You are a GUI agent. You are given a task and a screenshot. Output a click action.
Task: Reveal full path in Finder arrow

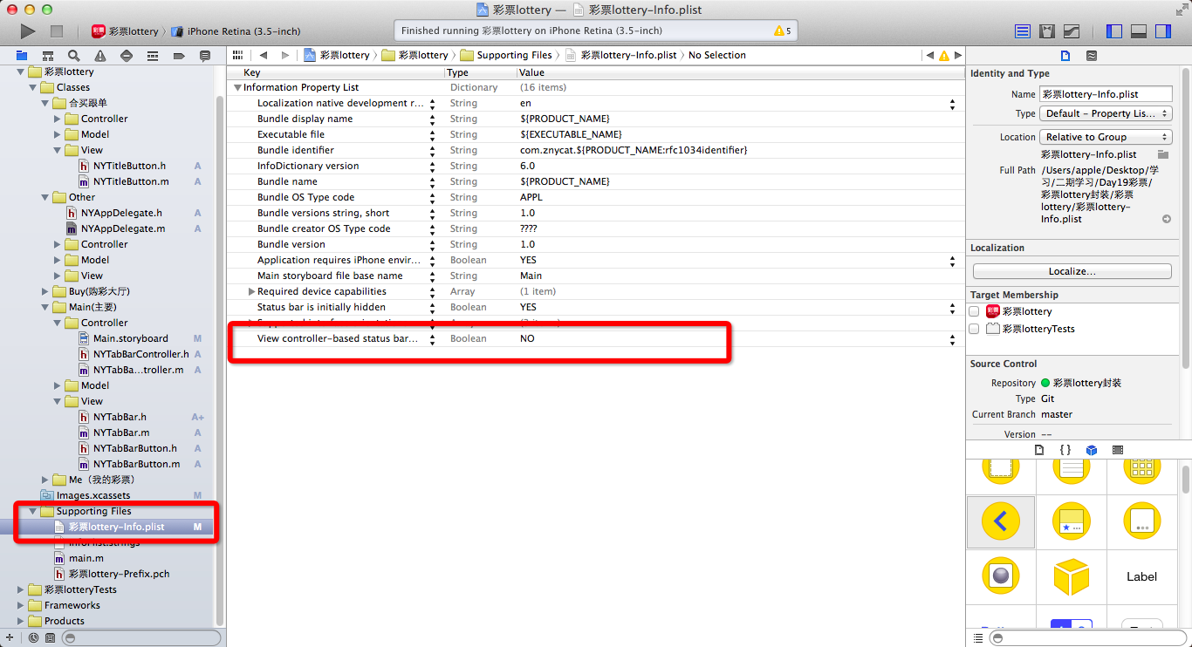click(x=1167, y=219)
